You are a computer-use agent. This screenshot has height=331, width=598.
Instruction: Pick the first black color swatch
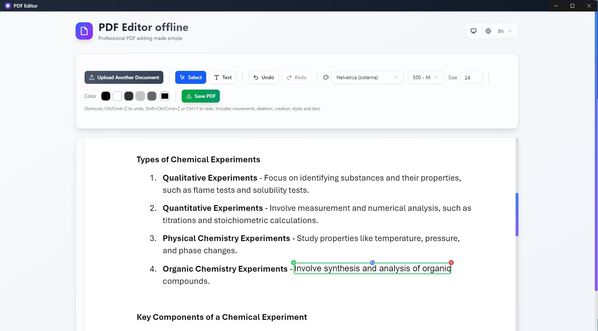point(106,96)
